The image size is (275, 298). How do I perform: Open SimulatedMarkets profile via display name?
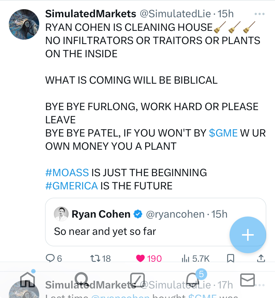pyautogui.click(x=91, y=14)
